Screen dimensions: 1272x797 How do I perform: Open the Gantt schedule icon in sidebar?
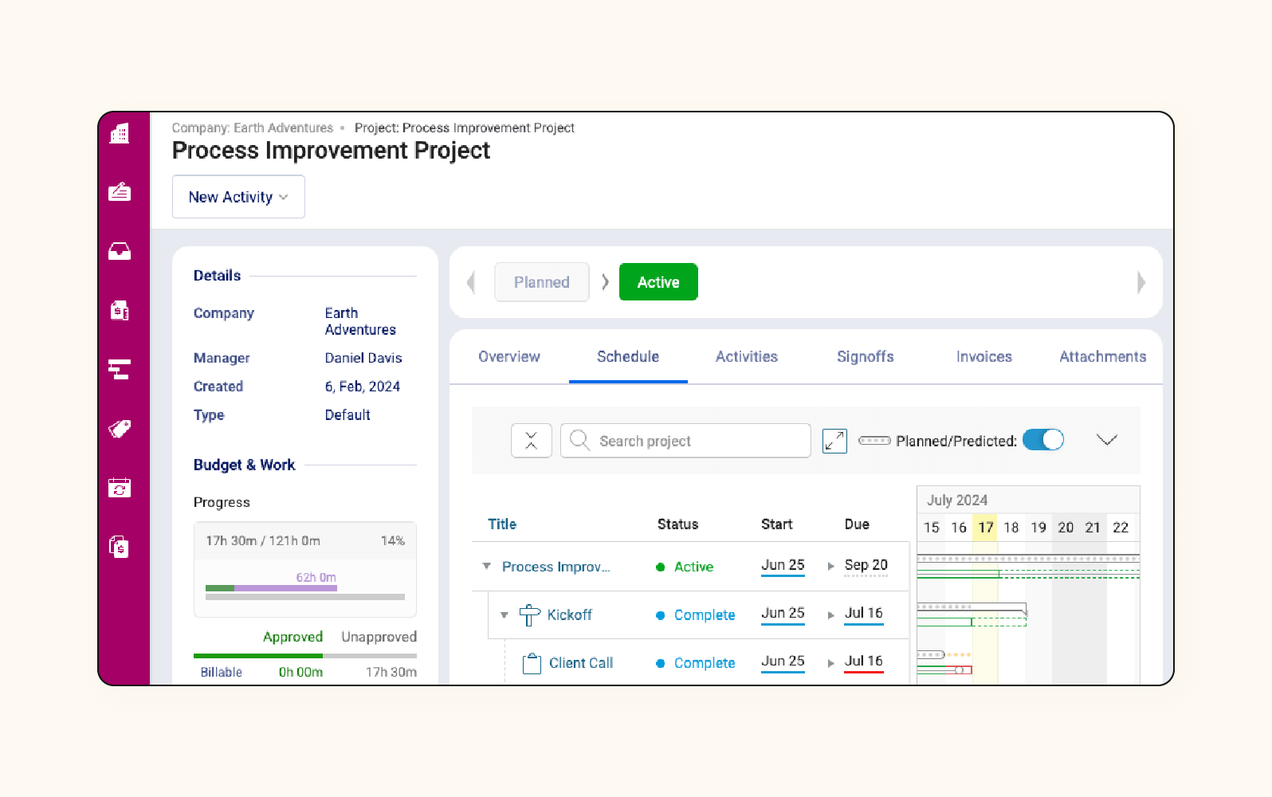coord(120,370)
